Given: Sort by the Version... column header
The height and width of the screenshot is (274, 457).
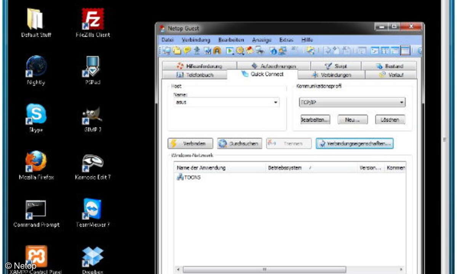Looking at the screenshot, I should tap(371, 167).
